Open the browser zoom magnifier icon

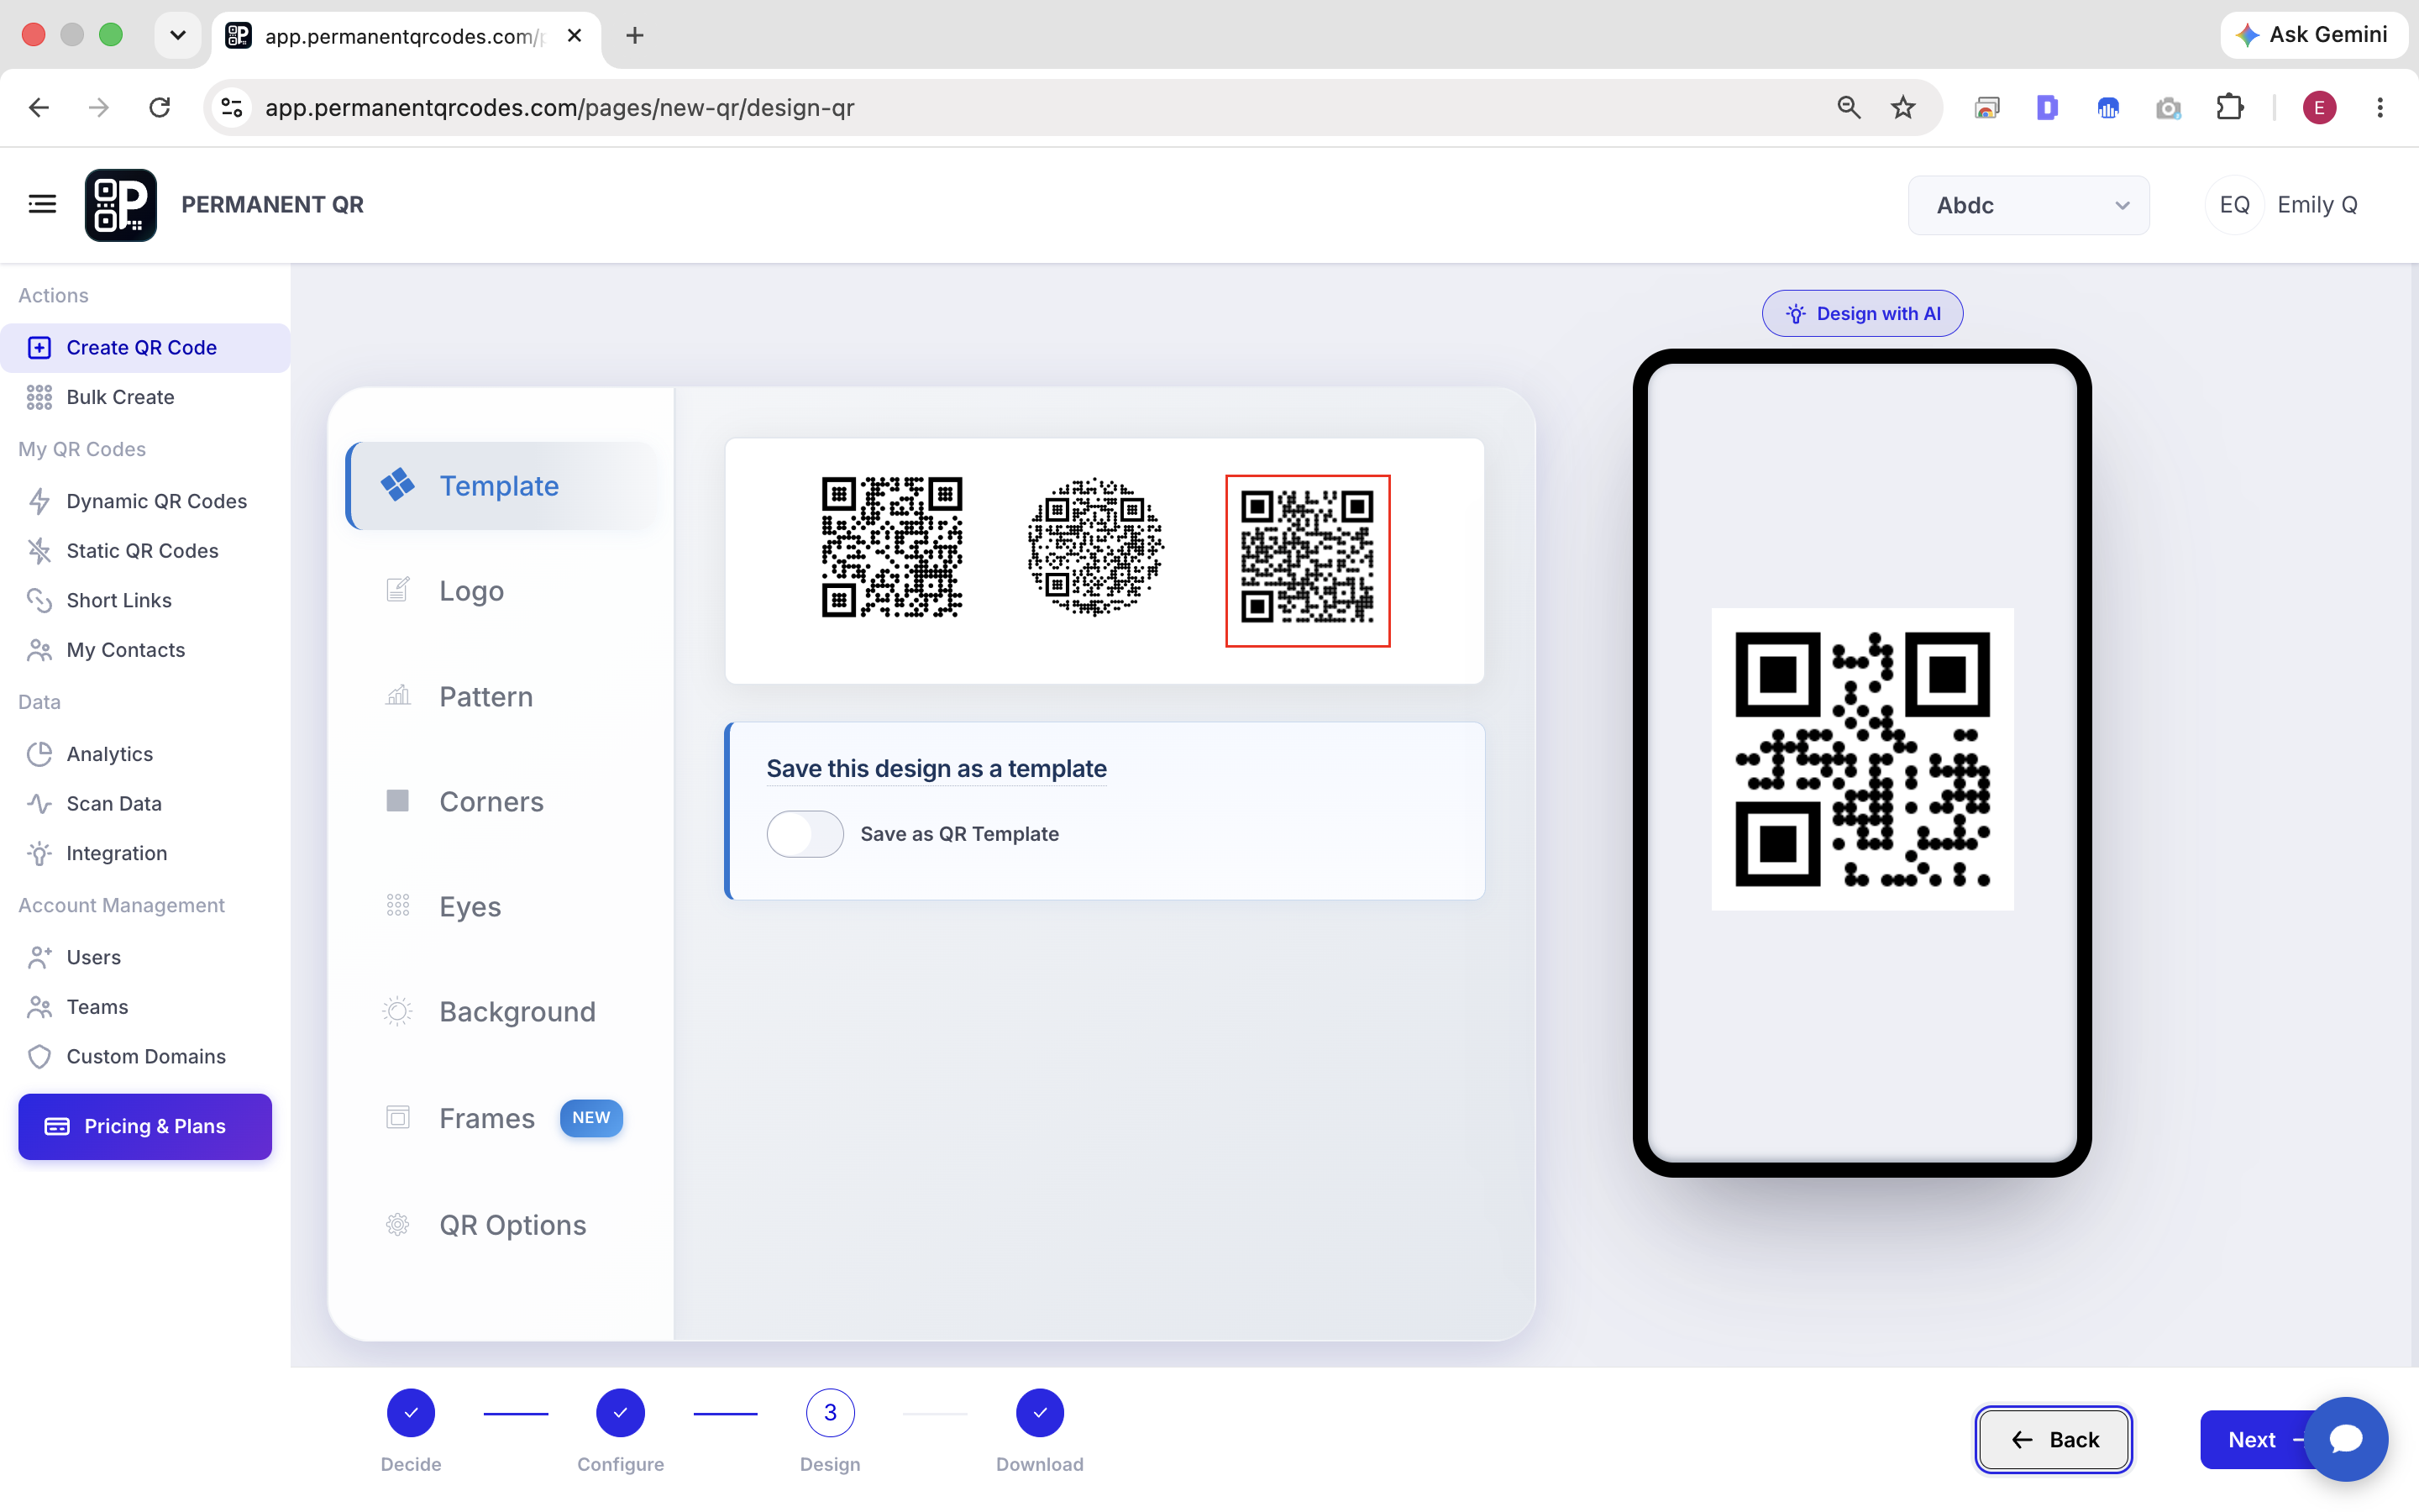coord(1848,107)
